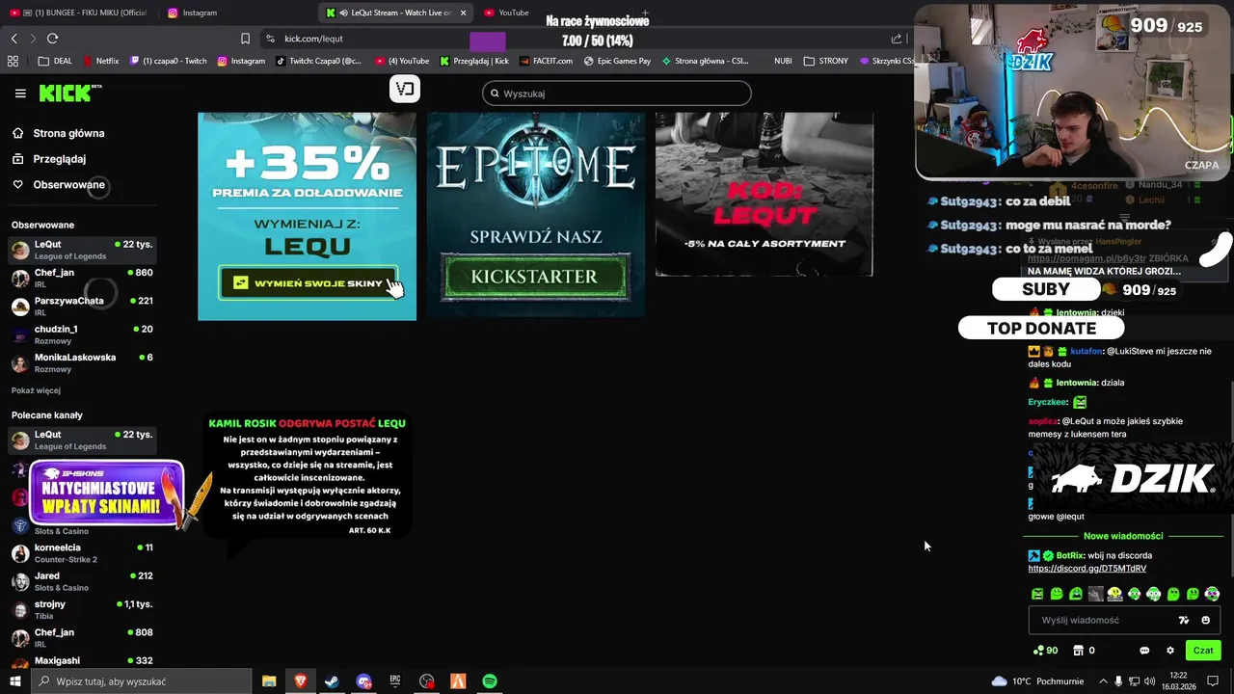
Task: Open the channel points shop icon
Action: click(1079, 651)
